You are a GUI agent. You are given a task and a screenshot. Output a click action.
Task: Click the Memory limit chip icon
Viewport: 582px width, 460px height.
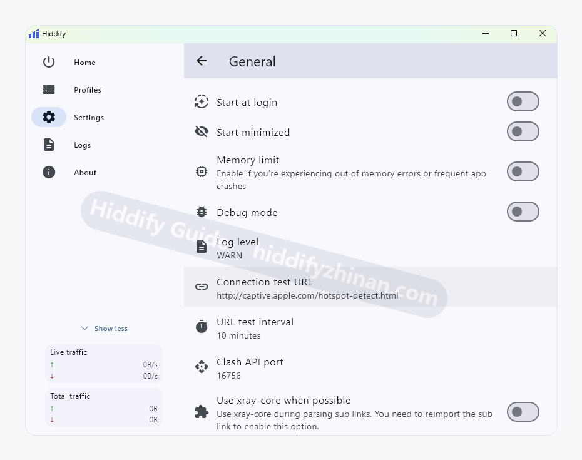coord(202,171)
